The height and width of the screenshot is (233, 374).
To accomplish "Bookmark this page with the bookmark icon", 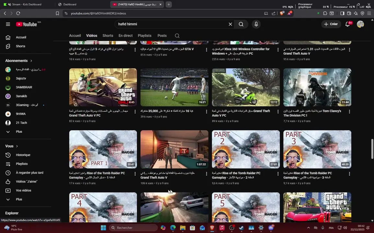I will 57,13.
